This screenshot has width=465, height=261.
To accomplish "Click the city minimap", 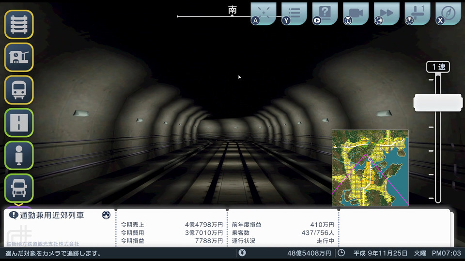I will pyautogui.click(x=370, y=168).
